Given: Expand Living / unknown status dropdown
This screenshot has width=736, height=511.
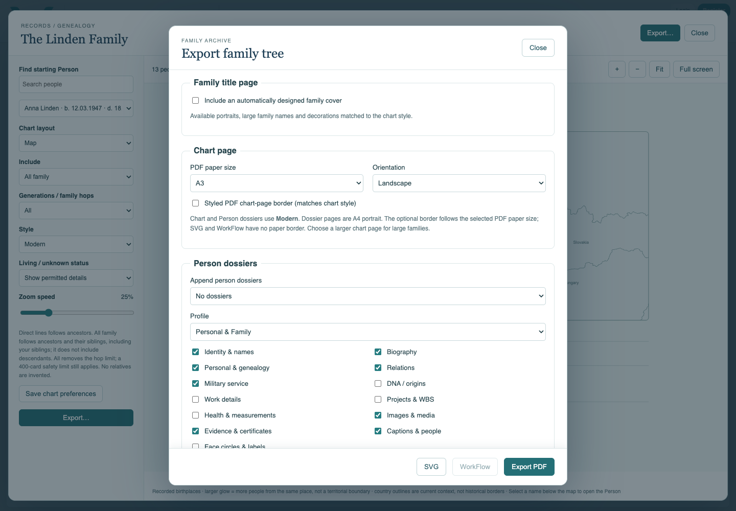Looking at the screenshot, I should click(76, 278).
